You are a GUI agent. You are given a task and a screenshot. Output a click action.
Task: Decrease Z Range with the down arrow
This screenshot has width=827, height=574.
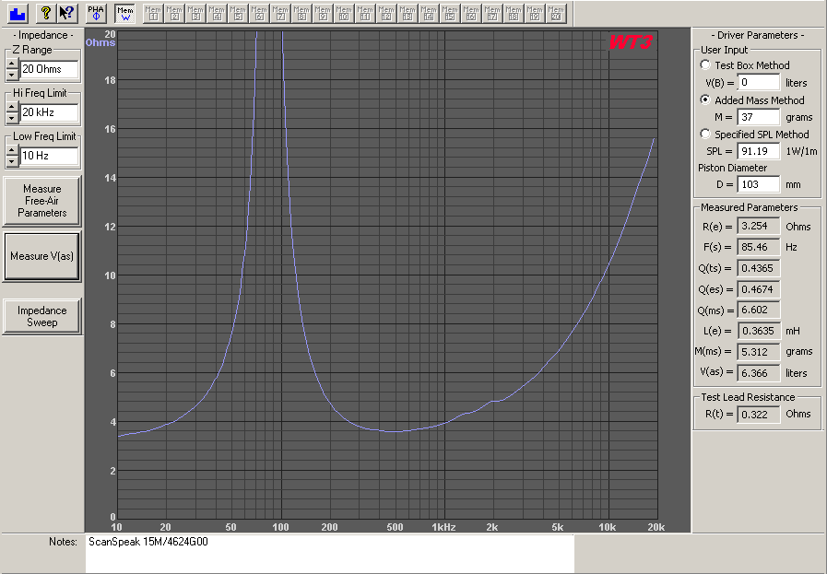(x=12, y=75)
